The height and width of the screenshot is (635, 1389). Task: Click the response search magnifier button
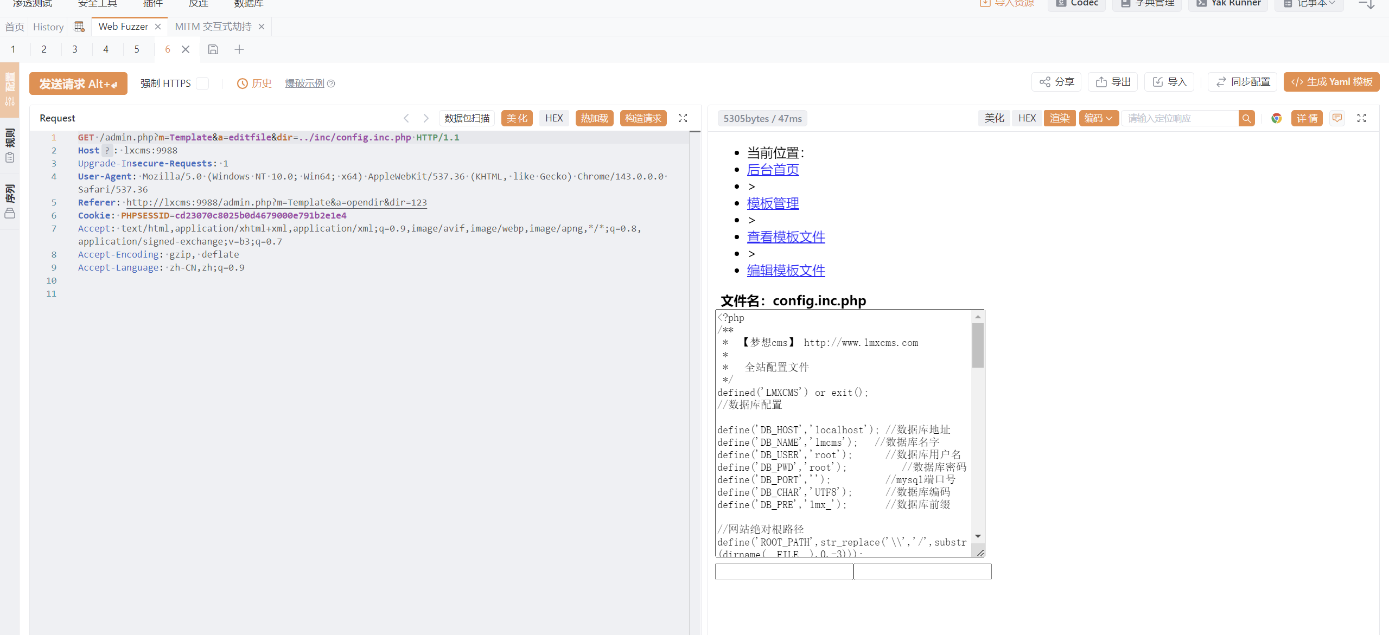tap(1246, 118)
